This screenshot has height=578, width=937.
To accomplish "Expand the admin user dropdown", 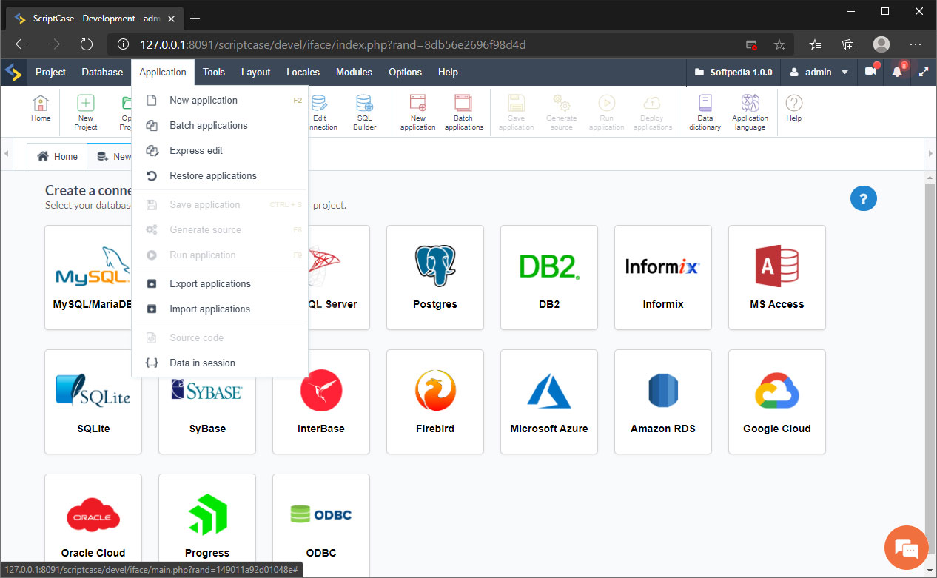I will tap(819, 72).
